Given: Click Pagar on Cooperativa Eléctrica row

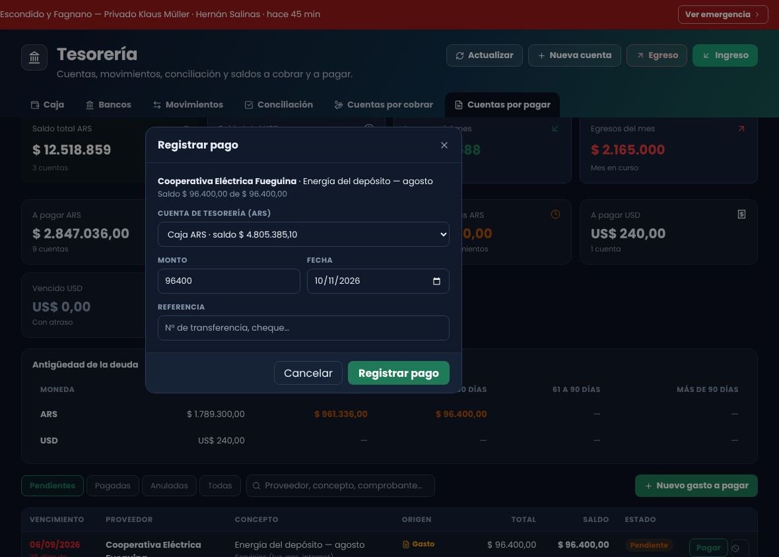Looking at the screenshot, I should pos(708,548).
